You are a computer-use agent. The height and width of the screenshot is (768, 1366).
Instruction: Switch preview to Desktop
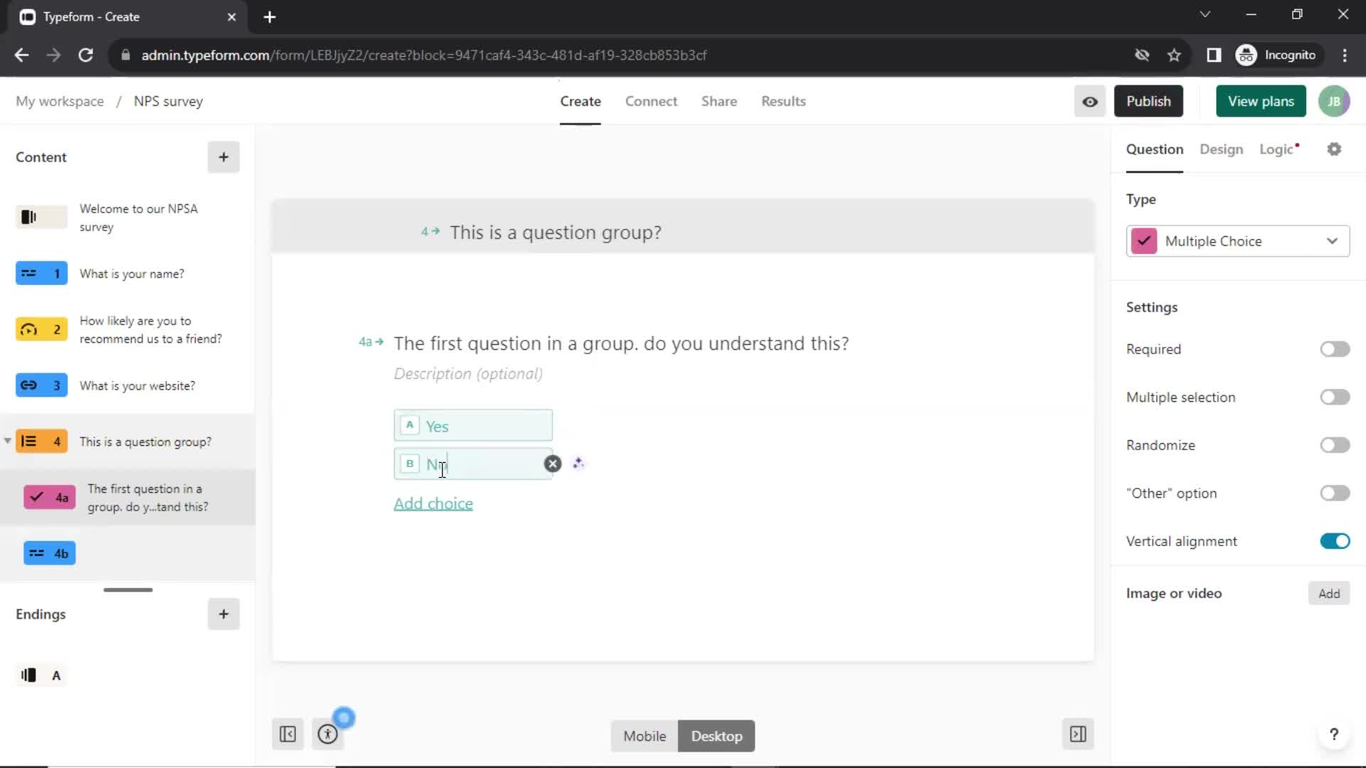[x=716, y=736]
